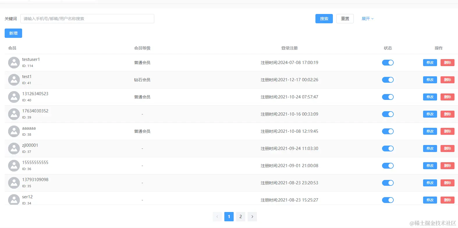Click ID: 114 text
Image resolution: width=458 pixels, height=228 pixels.
coord(28,66)
